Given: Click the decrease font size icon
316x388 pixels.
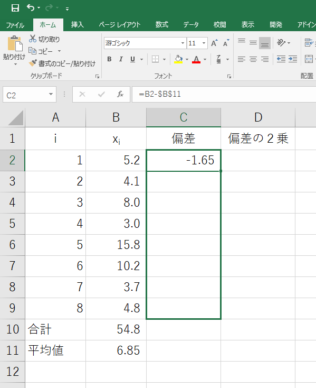Looking at the screenshot, I should tap(226, 43).
